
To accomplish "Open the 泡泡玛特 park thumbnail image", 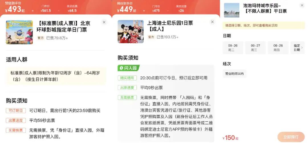I will [x=232, y=10].
